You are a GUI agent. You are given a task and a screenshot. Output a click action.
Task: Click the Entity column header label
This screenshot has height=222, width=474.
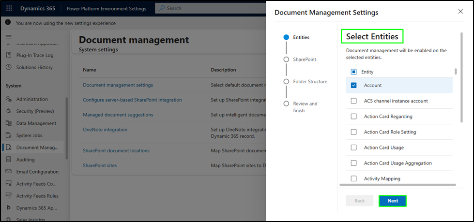tap(367, 72)
